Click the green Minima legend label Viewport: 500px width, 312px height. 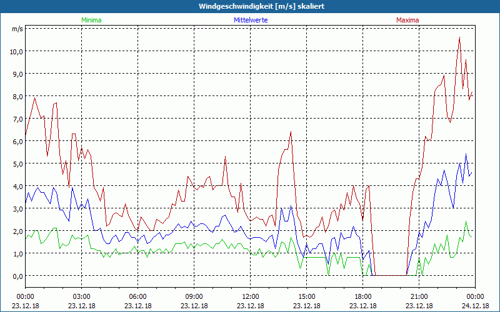coord(91,20)
